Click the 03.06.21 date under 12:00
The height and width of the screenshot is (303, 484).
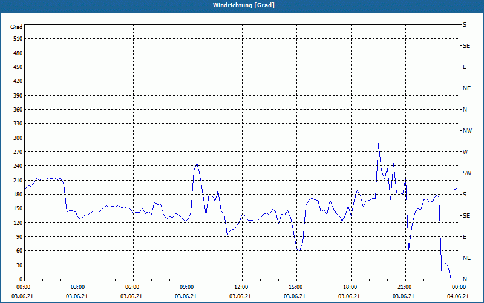pyautogui.click(x=240, y=296)
